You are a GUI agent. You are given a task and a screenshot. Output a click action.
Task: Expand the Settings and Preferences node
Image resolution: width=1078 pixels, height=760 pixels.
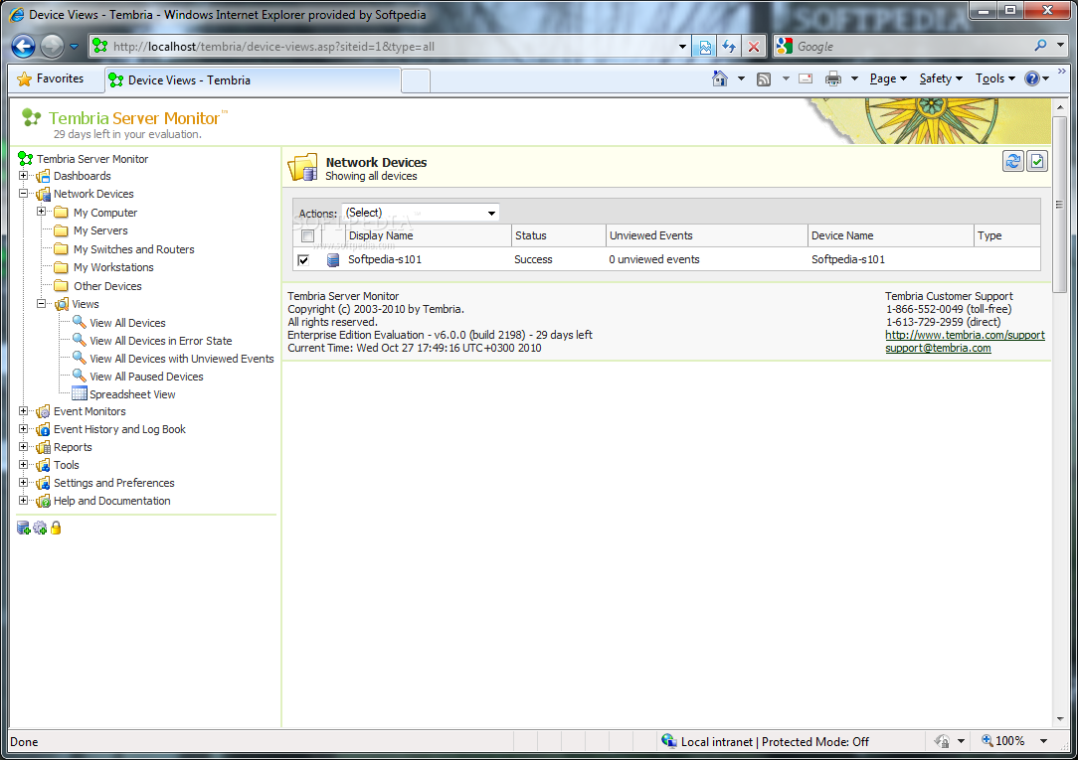pos(24,482)
